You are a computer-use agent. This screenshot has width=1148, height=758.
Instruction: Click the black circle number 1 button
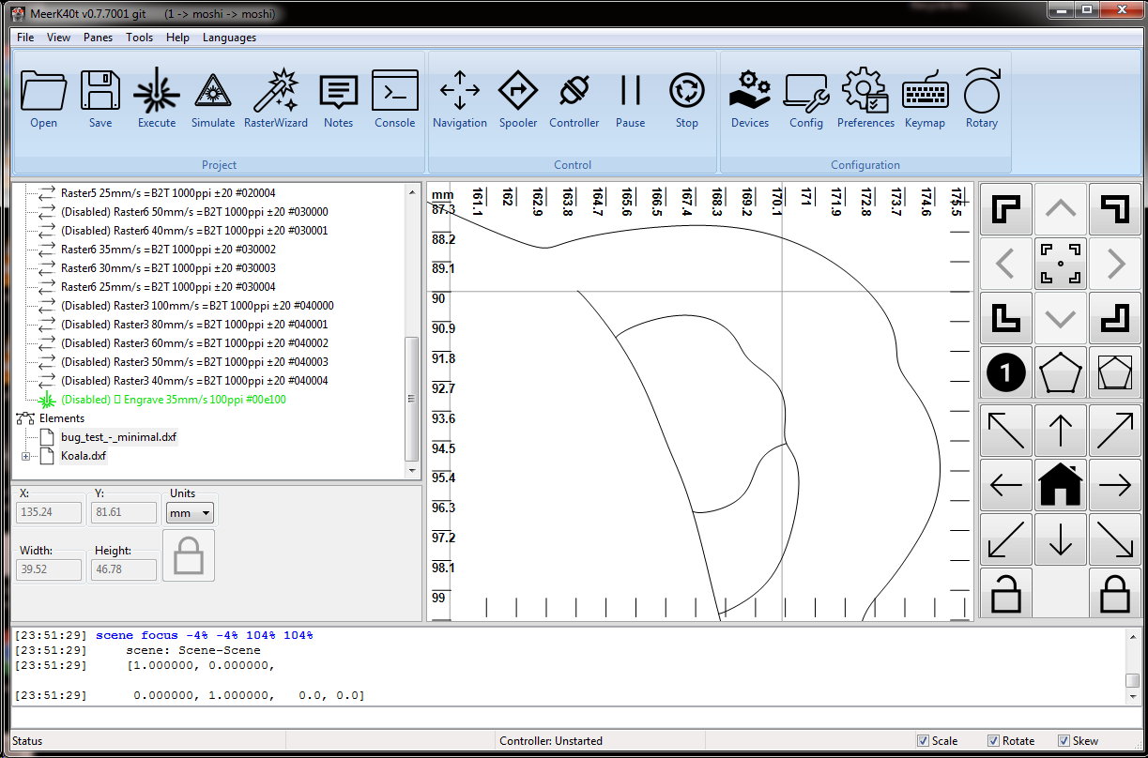(x=1006, y=373)
